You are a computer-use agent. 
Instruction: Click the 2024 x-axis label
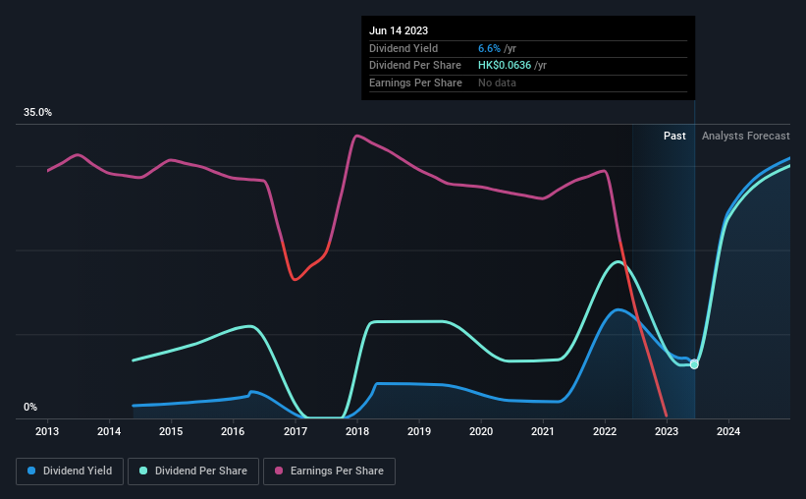pyautogui.click(x=728, y=431)
